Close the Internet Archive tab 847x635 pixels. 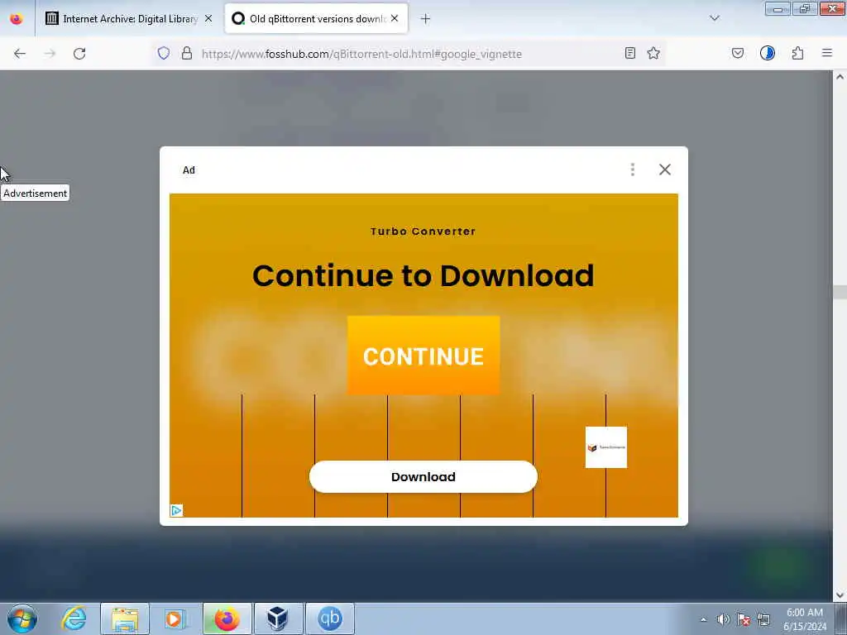[x=208, y=19]
